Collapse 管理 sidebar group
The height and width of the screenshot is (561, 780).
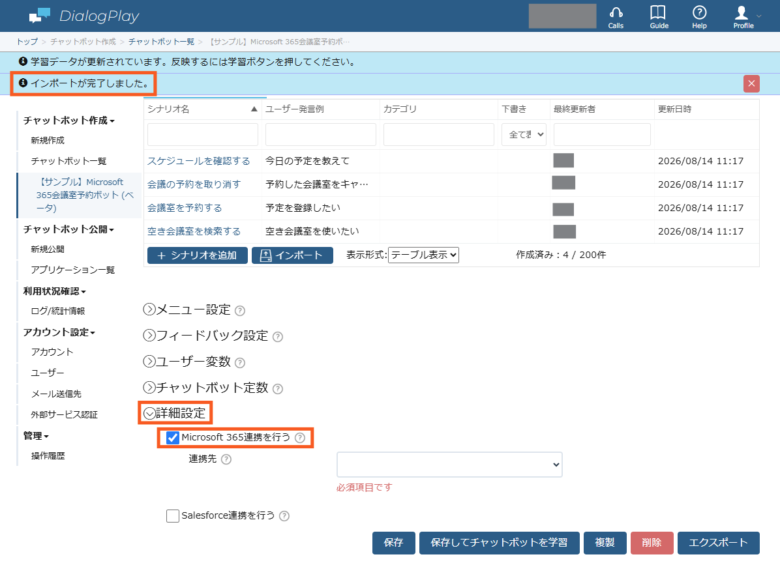coord(36,436)
